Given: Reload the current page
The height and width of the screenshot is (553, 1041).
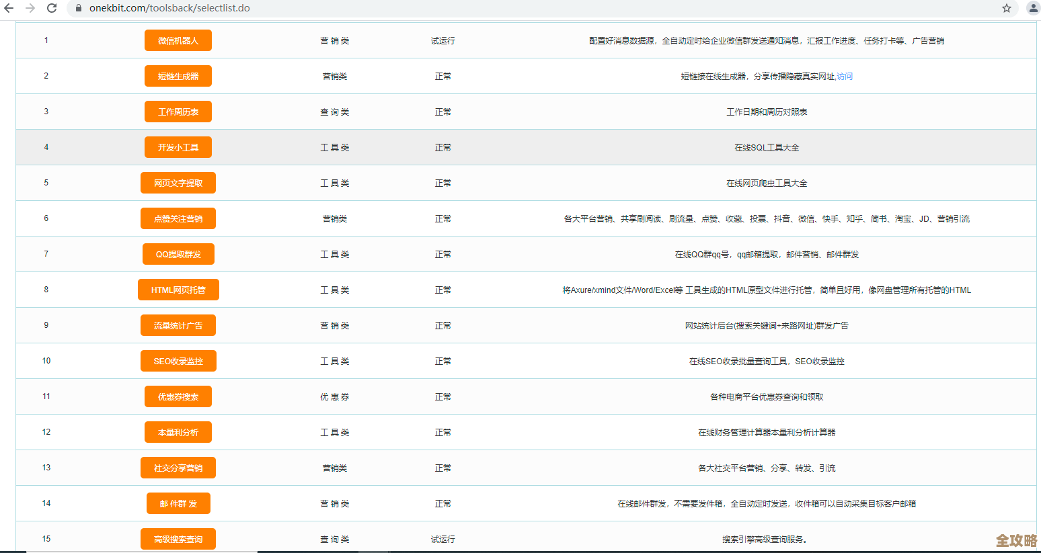Looking at the screenshot, I should coord(52,9).
